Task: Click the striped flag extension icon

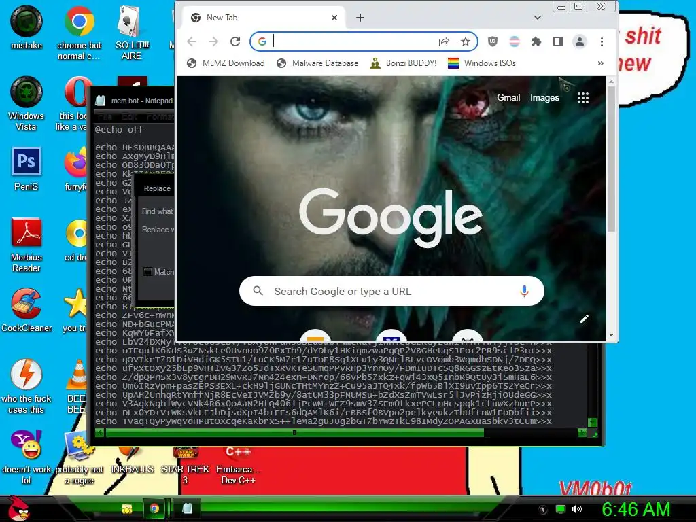Action: [515, 41]
